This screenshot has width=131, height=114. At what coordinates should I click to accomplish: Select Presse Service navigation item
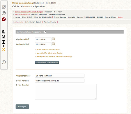click(60, 17)
